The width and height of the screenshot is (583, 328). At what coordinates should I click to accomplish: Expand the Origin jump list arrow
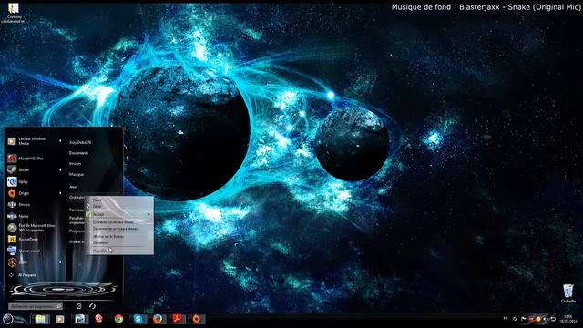pos(60,193)
